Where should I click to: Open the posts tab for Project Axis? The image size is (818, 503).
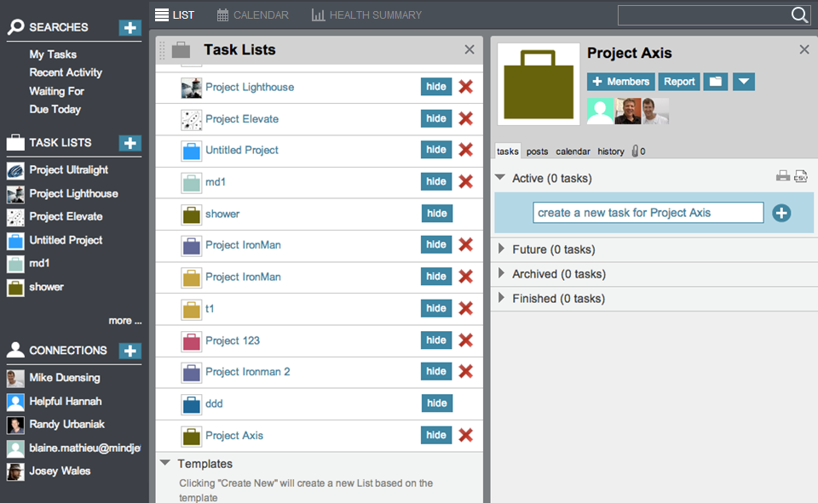[x=537, y=151]
